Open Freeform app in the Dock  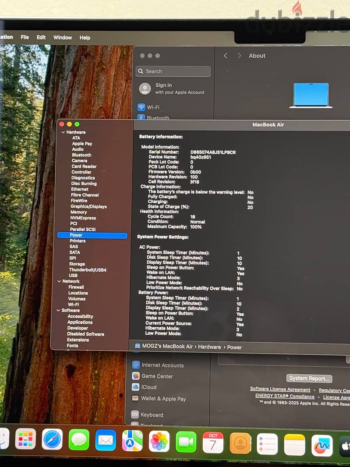322,446
